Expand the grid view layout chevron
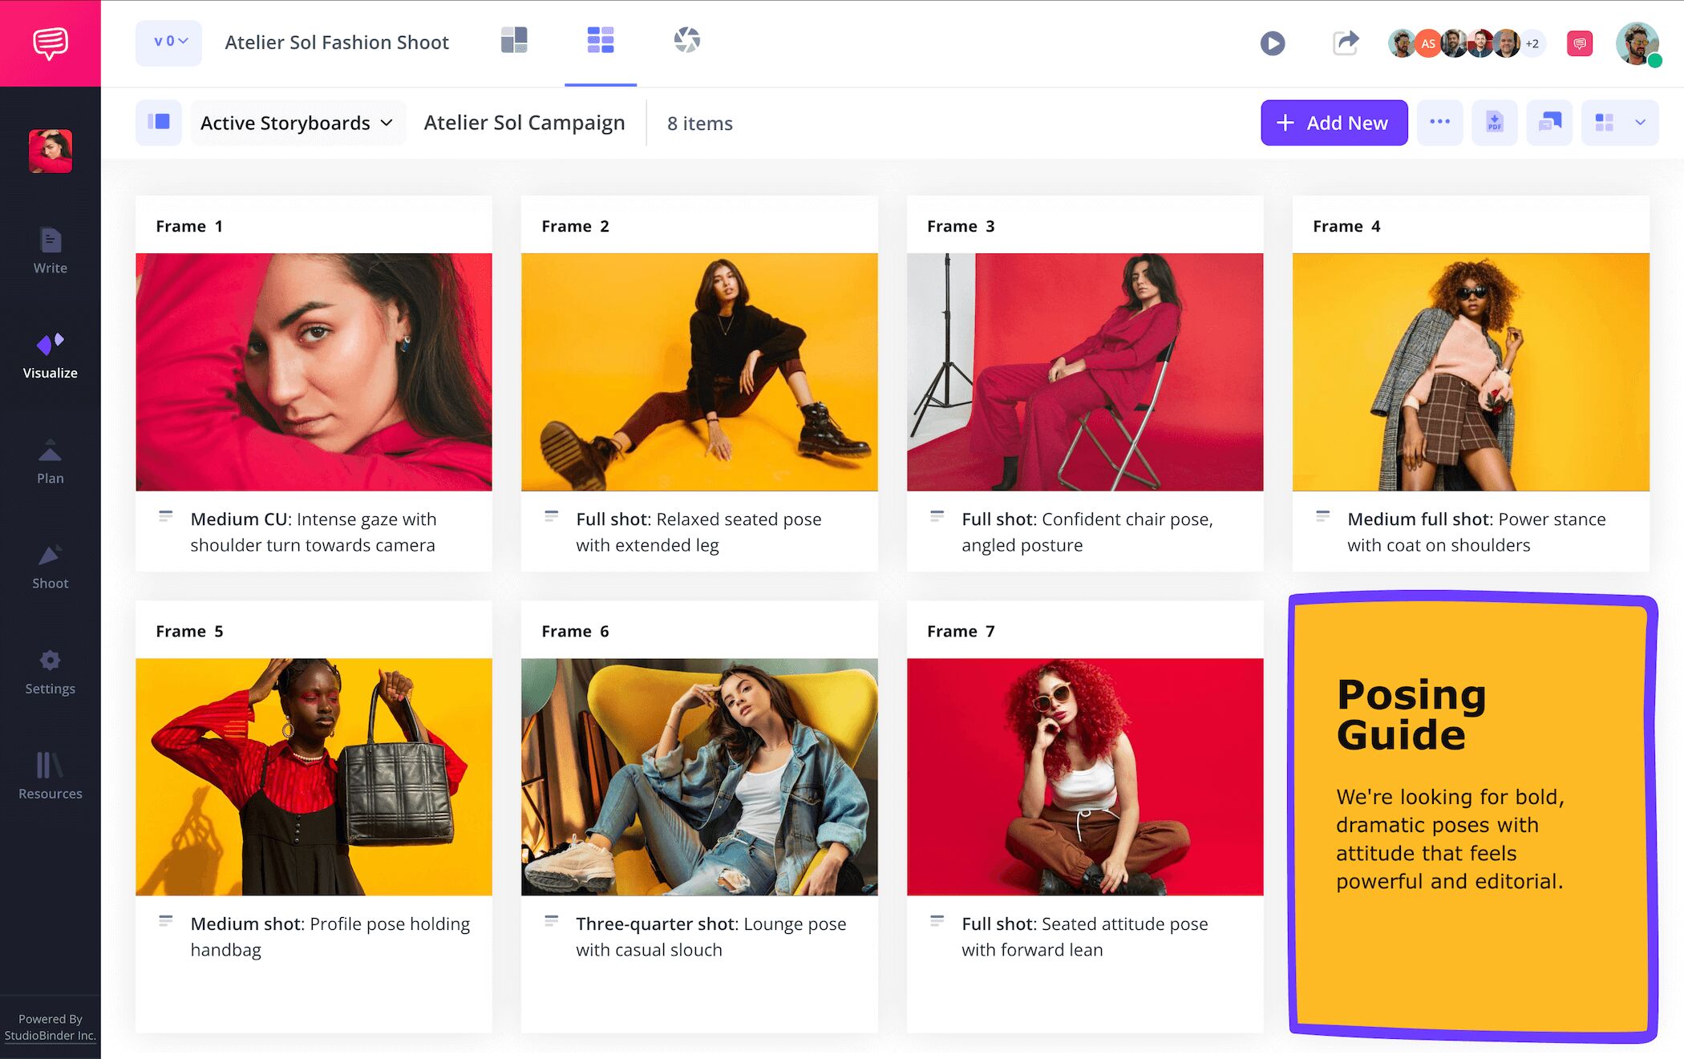 point(1641,123)
